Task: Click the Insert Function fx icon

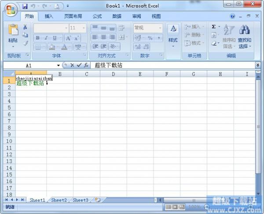Action: click(86, 65)
